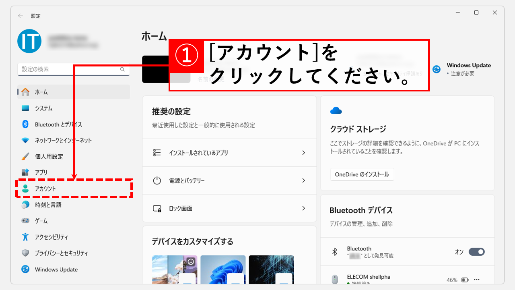The image size is (515, 290).
Task: Click the Bluetooth sidebar icon
Action: (25, 124)
